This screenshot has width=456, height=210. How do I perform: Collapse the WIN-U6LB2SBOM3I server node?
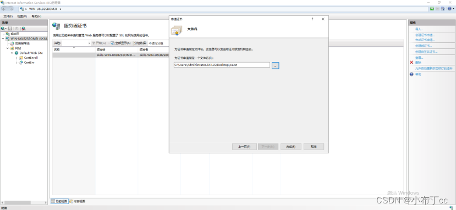tap(3, 38)
